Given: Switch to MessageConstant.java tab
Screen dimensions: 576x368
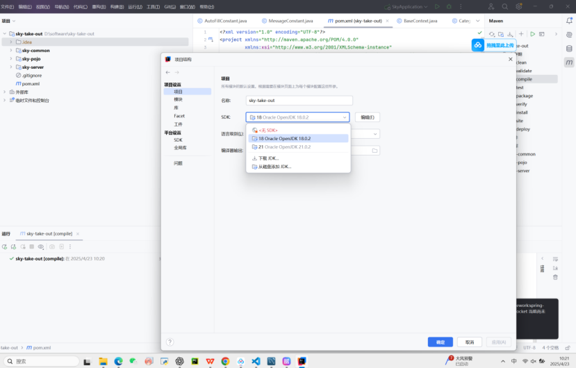Looking at the screenshot, I should coord(287,21).
